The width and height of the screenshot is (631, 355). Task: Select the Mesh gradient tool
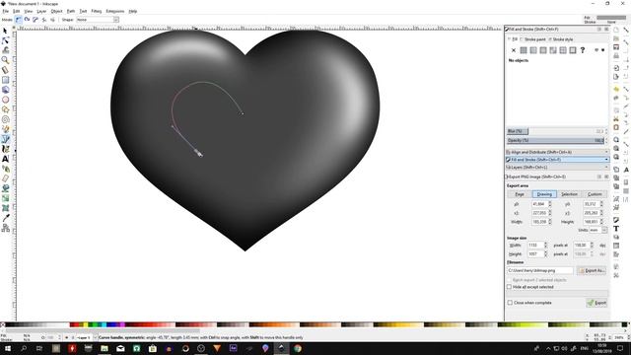[5, 208]
